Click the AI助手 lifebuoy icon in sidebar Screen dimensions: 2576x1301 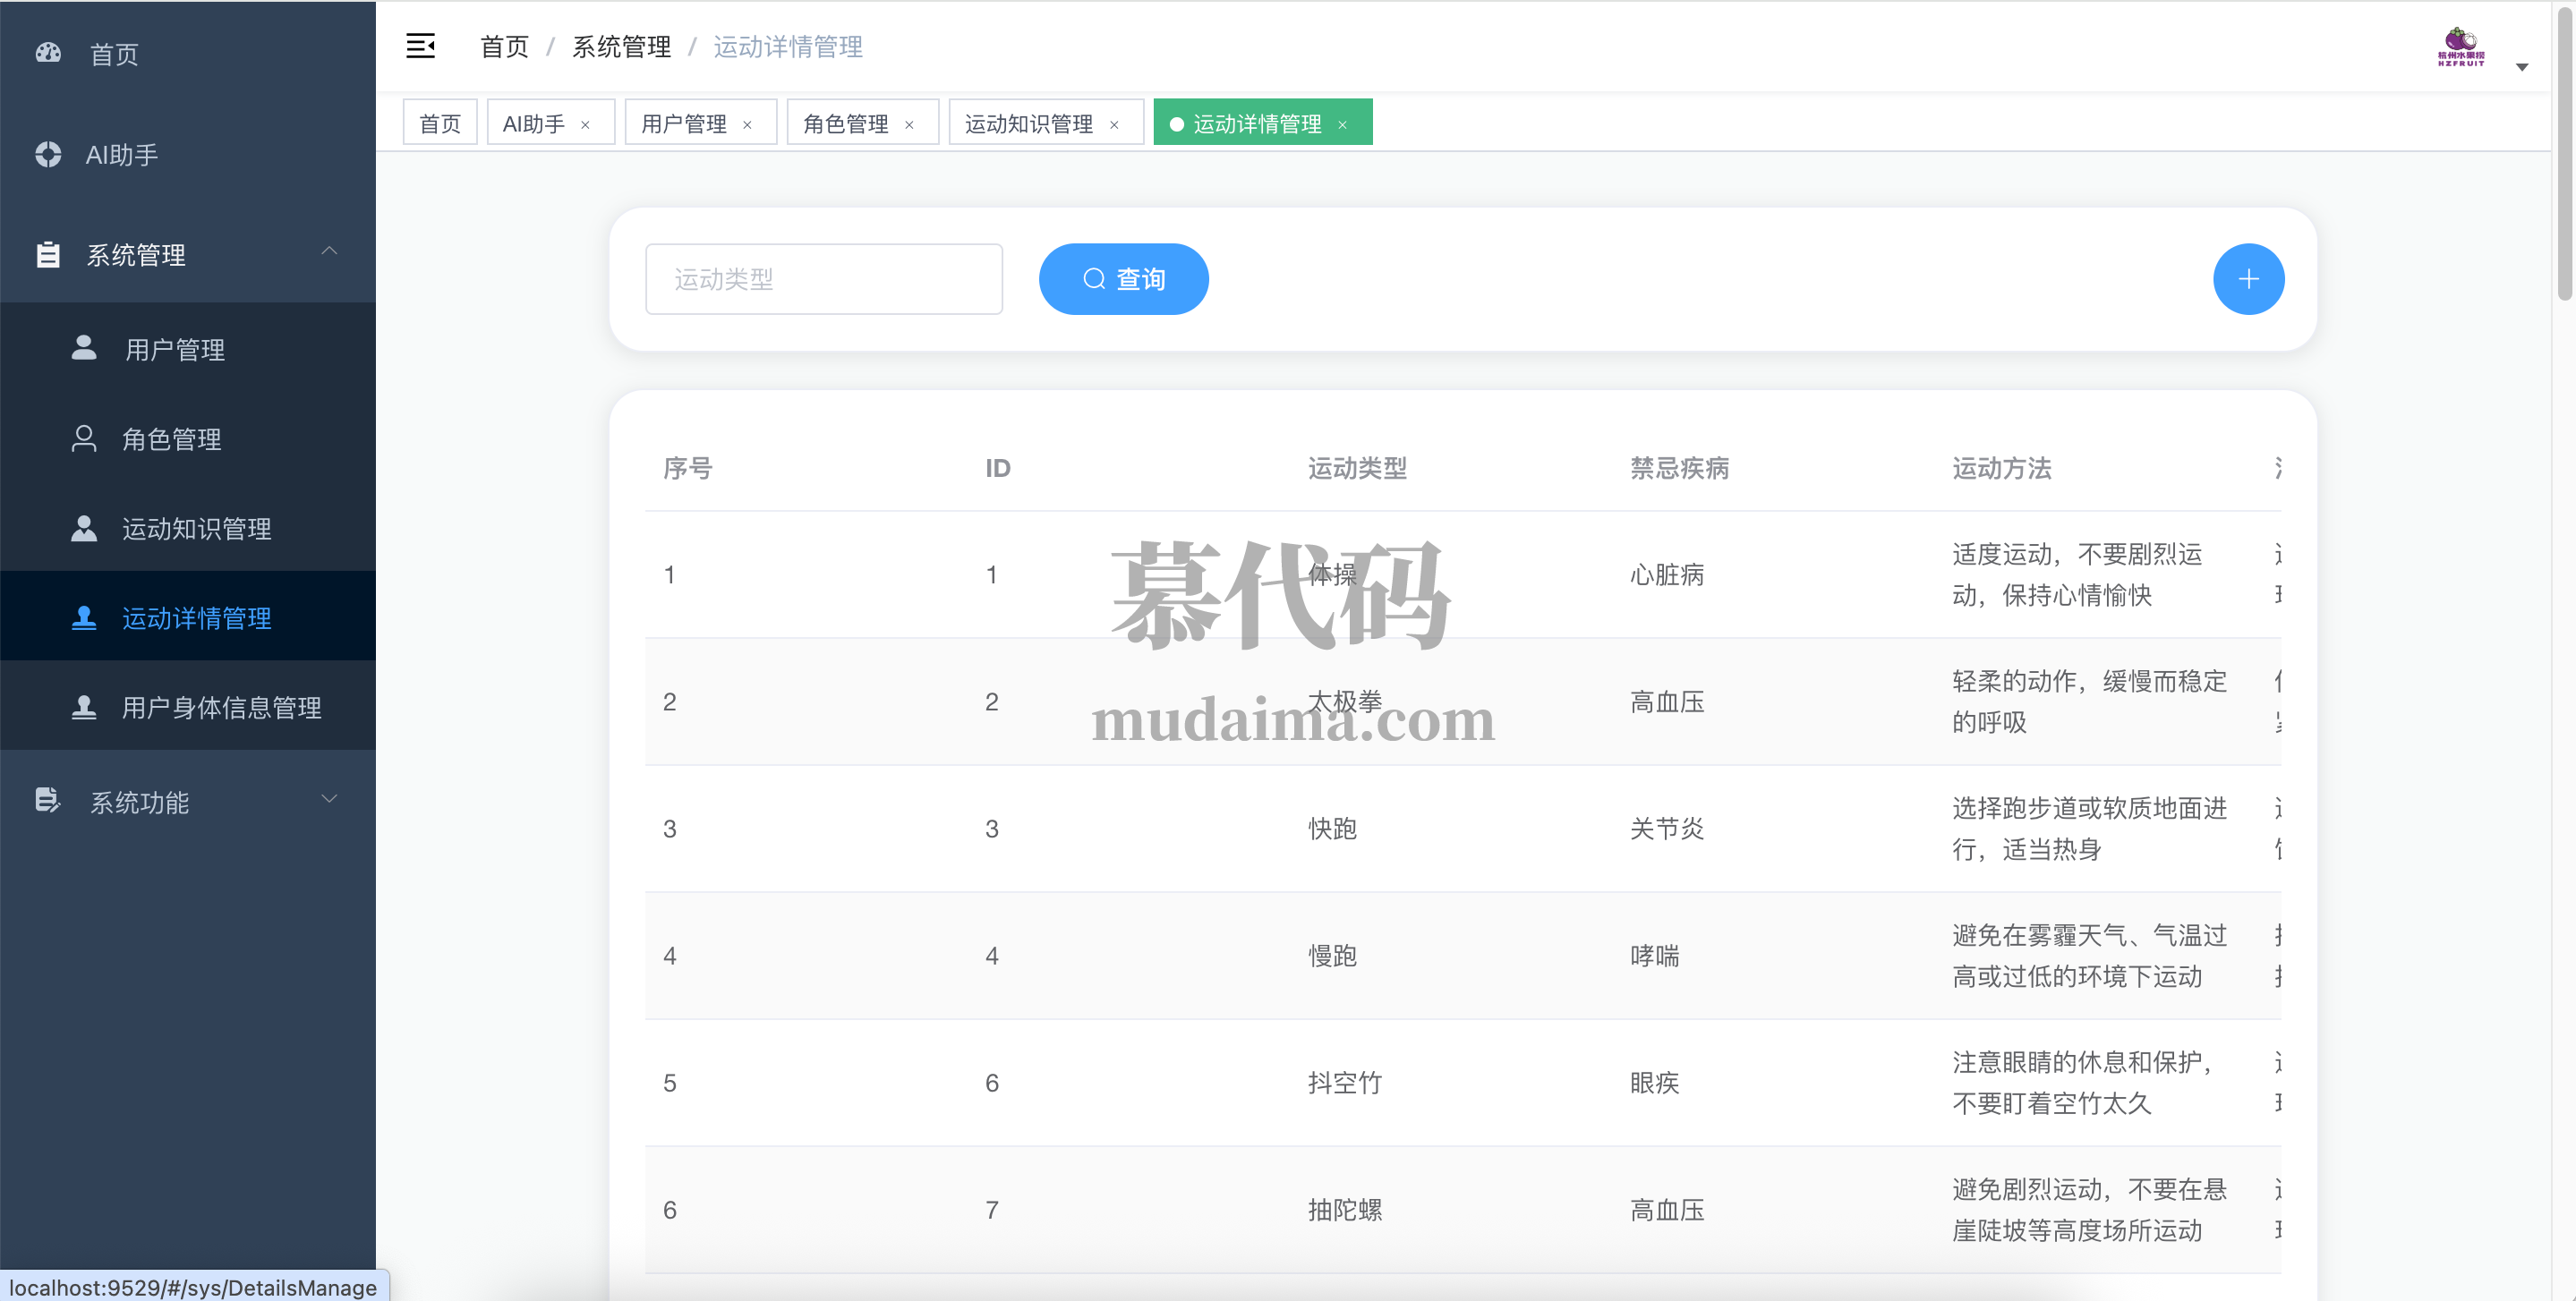[x=48, y=154]
